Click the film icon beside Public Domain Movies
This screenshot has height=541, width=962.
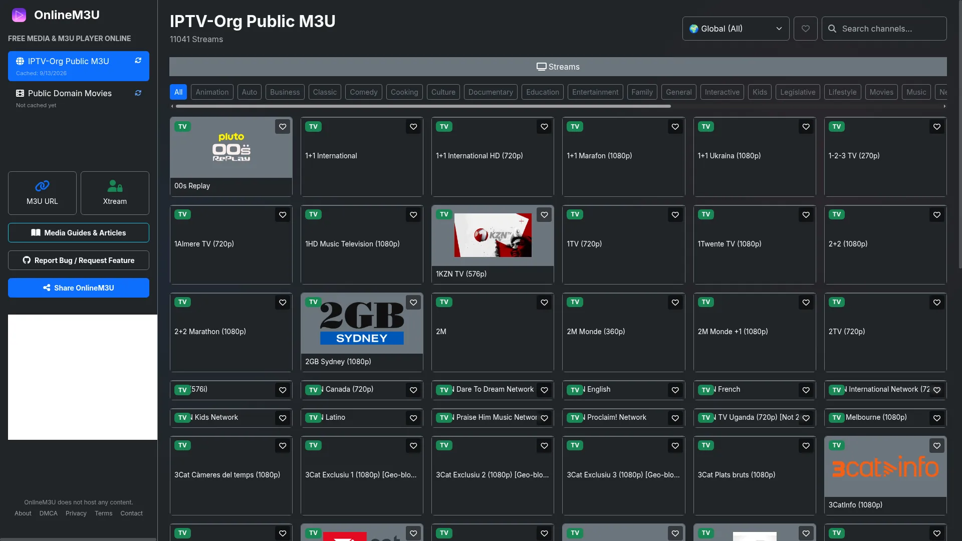(x=20, y=93)
